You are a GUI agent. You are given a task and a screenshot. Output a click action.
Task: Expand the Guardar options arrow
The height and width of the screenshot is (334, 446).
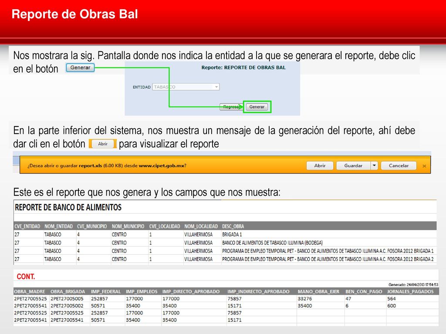tap(374, 166)
